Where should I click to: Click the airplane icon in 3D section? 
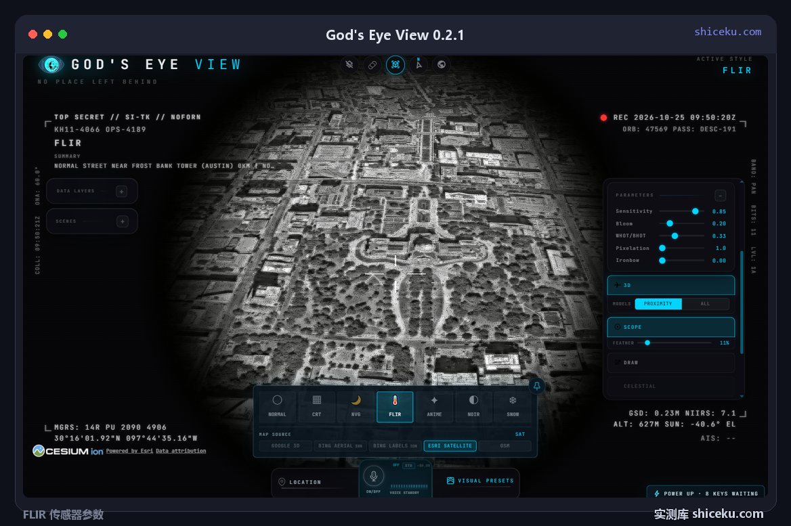[618, 285]
